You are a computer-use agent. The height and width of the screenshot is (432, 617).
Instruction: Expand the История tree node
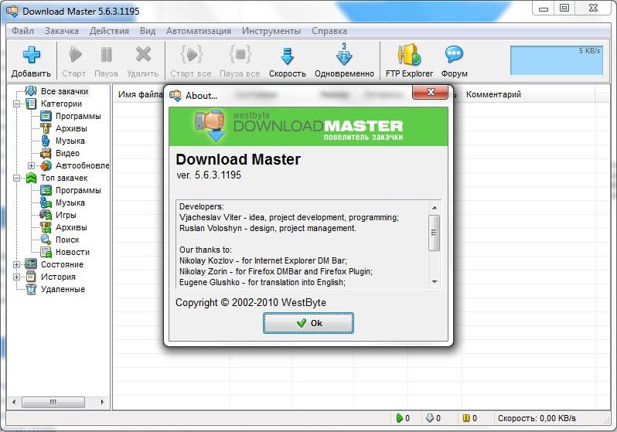16,277
